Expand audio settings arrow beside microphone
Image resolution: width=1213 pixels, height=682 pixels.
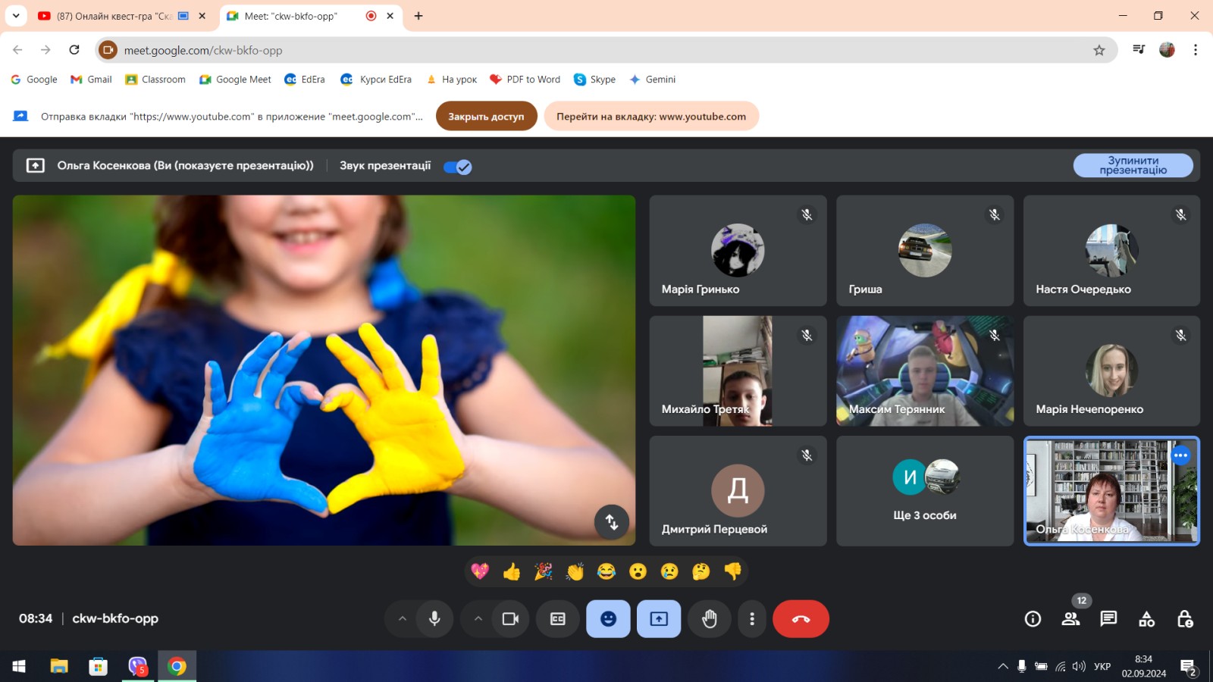coord(403,619)
